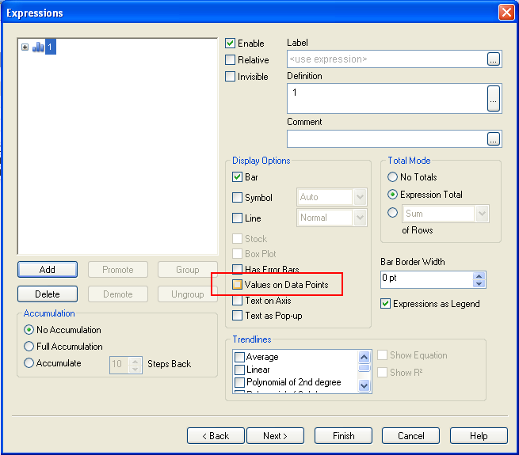Expand the expression 1 tree node

[x=25, y=47]
